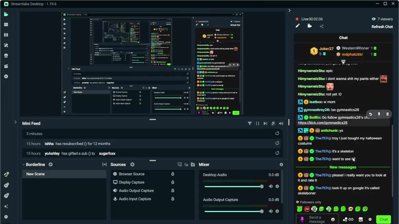Image resolution: width=399 pixels, height=224 pixels.
Task: Click the purple microphone in message box
Action: click(302, 219)
